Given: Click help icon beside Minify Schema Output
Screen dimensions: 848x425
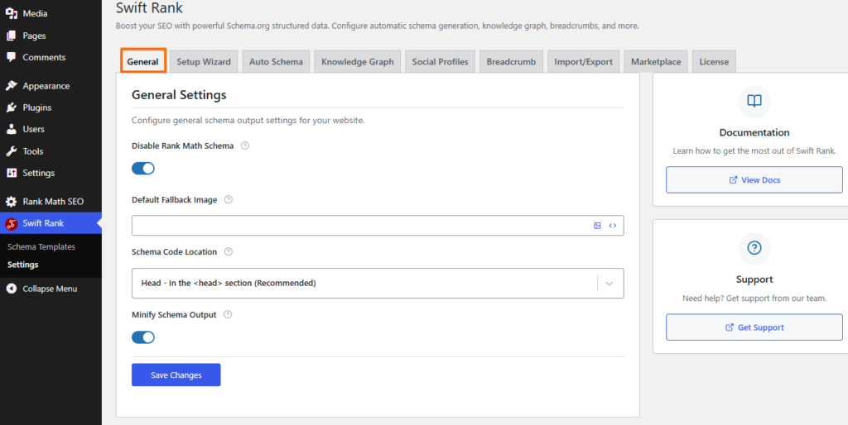Looking at the screenshot, I should pos(228,315).
